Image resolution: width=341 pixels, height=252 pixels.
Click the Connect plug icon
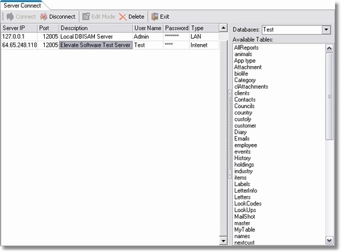tap(10, 17)
